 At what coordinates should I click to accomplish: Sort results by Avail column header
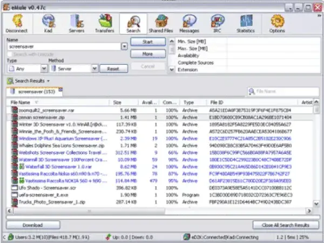149,102
